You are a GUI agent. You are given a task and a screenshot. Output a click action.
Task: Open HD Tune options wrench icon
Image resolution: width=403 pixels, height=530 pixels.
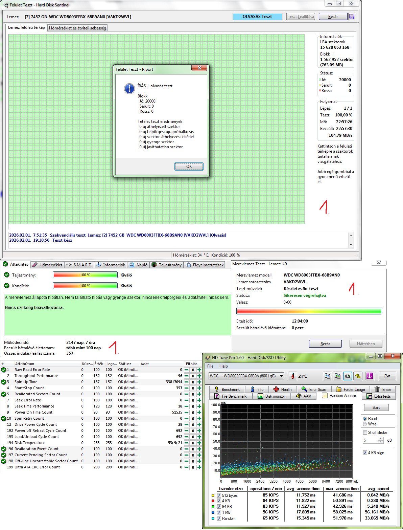(358, 376)
